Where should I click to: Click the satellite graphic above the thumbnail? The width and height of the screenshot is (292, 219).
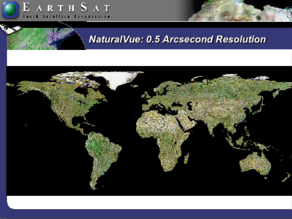tap(11, 29)
